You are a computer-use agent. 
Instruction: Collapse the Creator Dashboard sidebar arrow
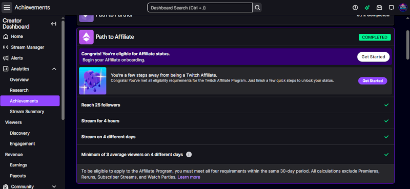pyautogui.click(x=54, y=24)
